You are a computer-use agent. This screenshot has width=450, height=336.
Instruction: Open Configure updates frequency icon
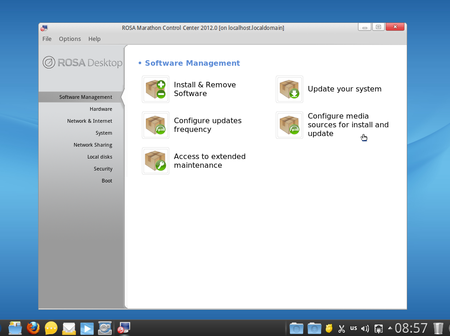(x=156, y=125)
